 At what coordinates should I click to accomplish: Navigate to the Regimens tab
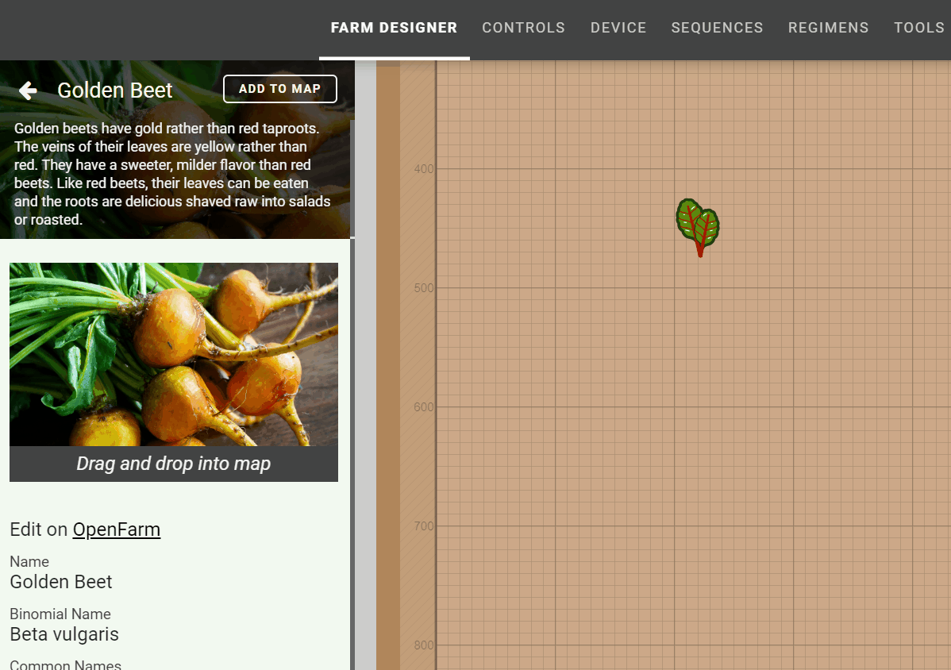point(828,28)
